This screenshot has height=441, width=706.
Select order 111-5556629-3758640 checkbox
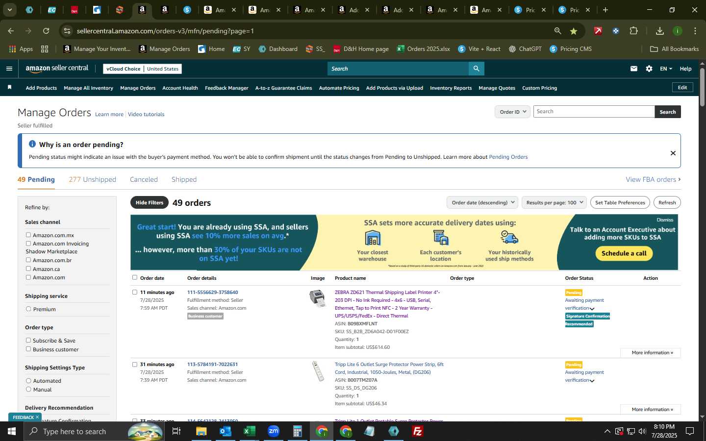point(135,292)
